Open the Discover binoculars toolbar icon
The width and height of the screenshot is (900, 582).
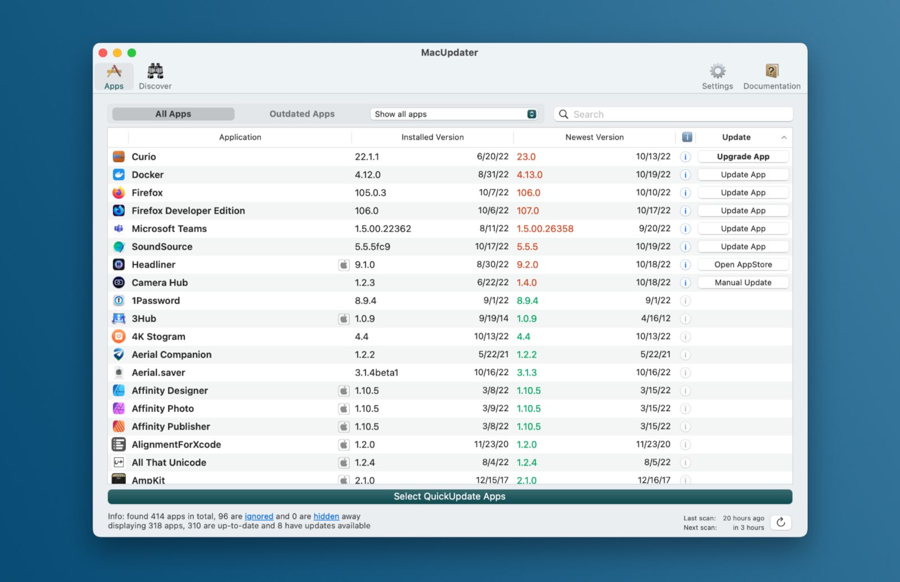[x=155, y=72]
